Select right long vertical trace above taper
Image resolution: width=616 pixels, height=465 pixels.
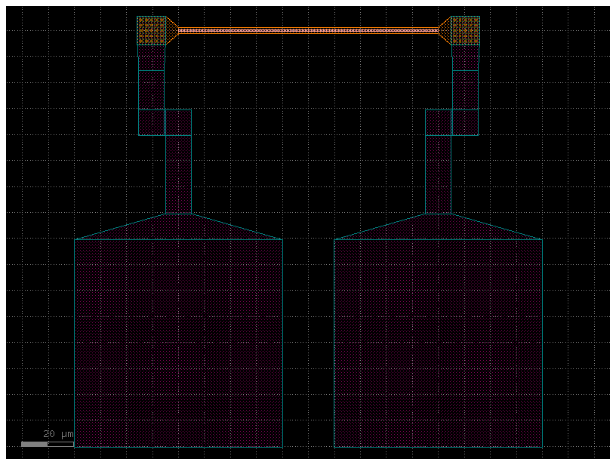pyautogui.click(x=438, y=174)
